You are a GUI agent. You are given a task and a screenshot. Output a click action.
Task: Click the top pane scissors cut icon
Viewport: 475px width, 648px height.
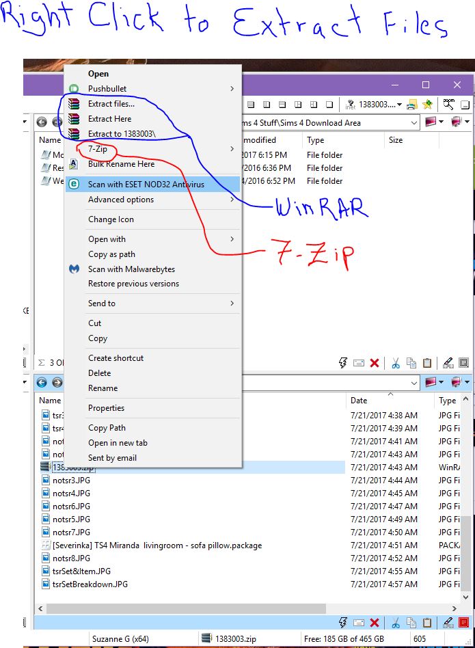pos(396,363)
